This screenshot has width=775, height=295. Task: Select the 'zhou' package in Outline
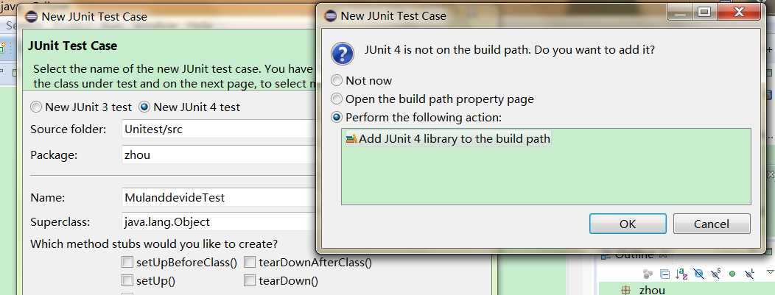tap(651, 290)
